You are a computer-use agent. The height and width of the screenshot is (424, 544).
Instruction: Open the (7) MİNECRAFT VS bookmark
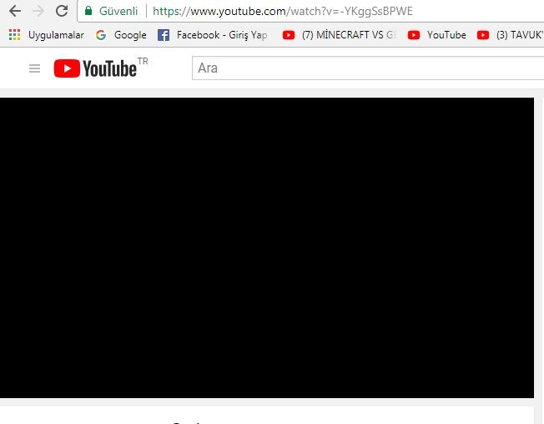[349, 35]
